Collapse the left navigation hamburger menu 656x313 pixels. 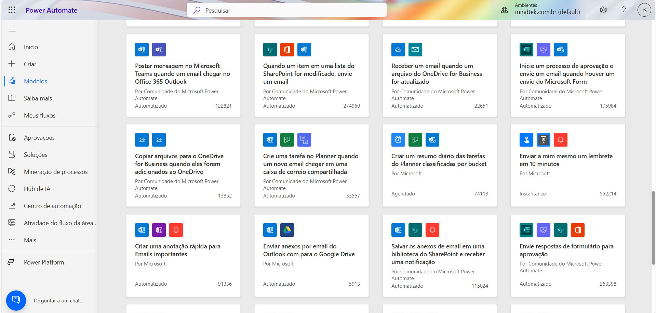(x=12, y=29)
